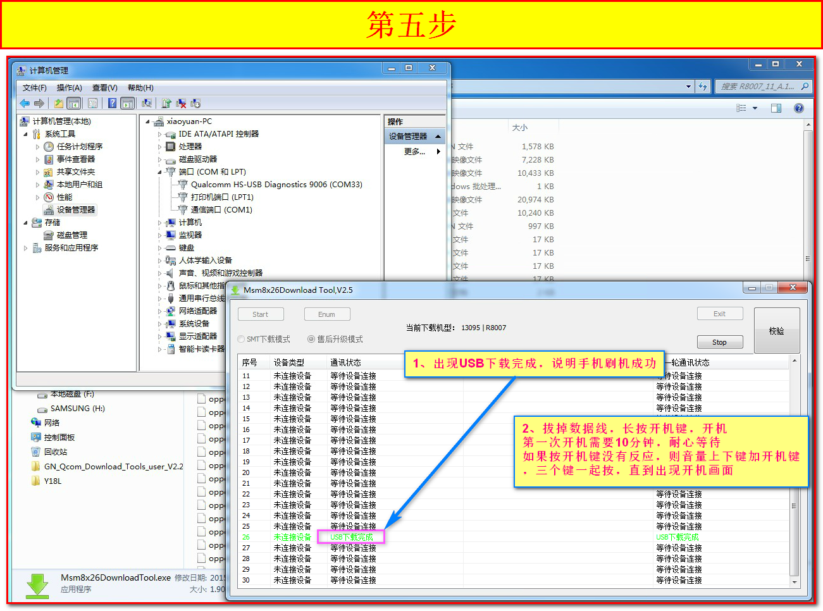Open the 帮助(H) menu
This screenshot has width=823, height=611.
pos(140,88)
